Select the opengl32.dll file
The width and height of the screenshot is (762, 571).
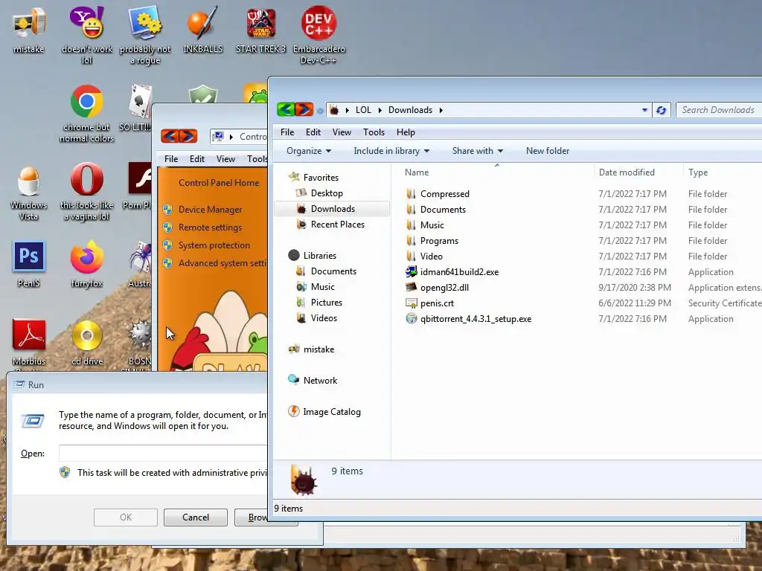point(444,288)
